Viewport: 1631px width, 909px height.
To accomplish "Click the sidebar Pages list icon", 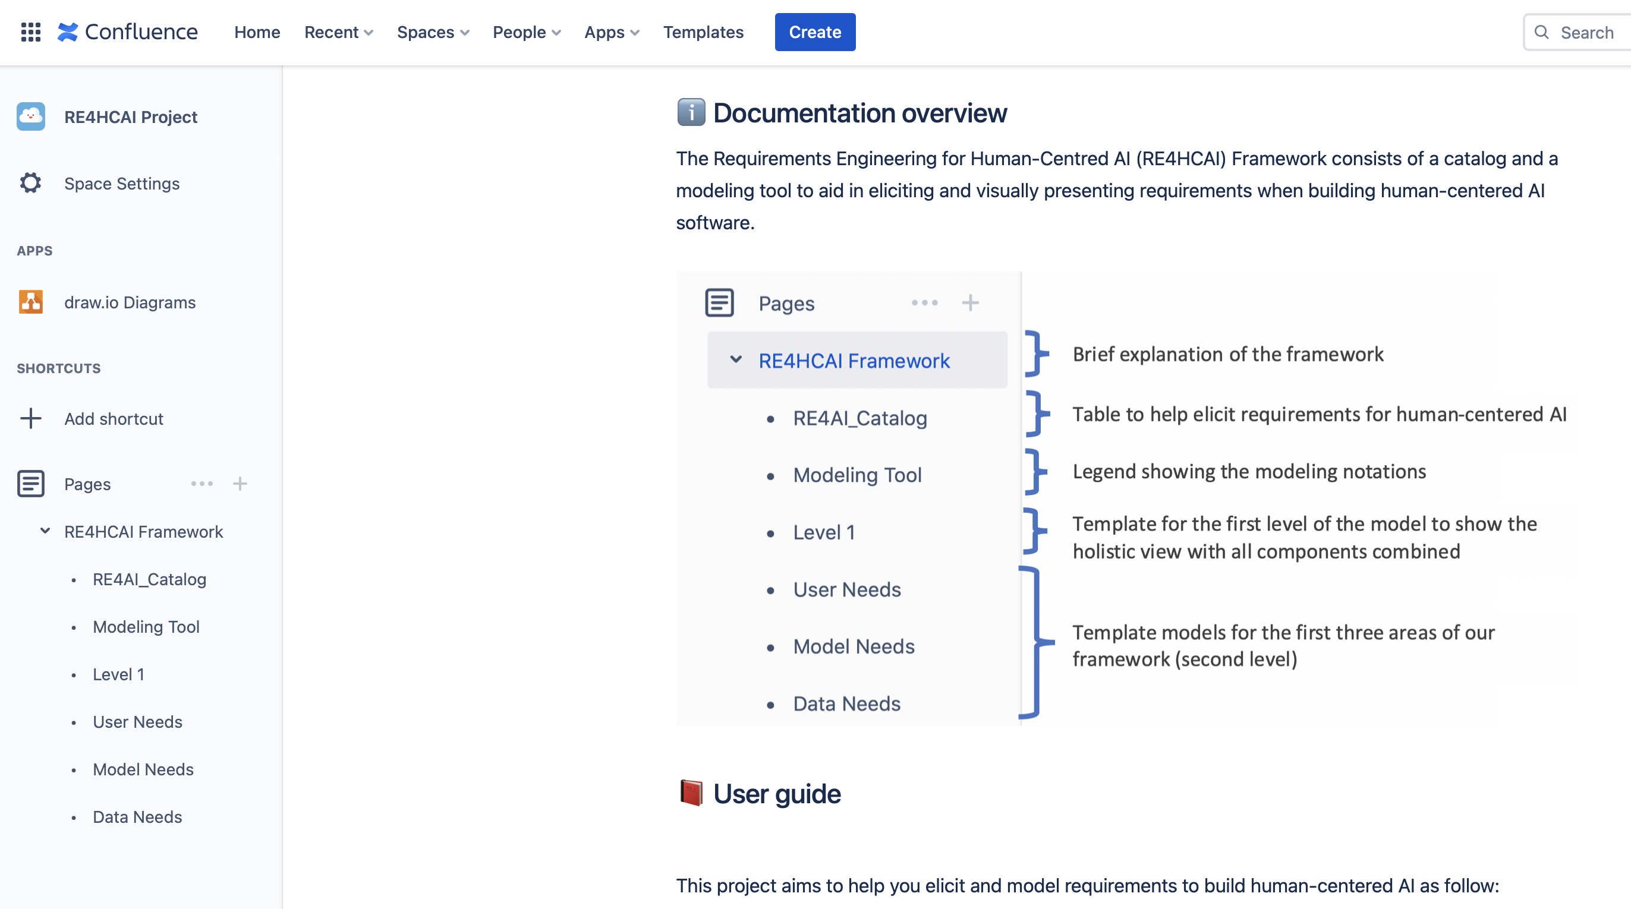I will pos(30,484).
